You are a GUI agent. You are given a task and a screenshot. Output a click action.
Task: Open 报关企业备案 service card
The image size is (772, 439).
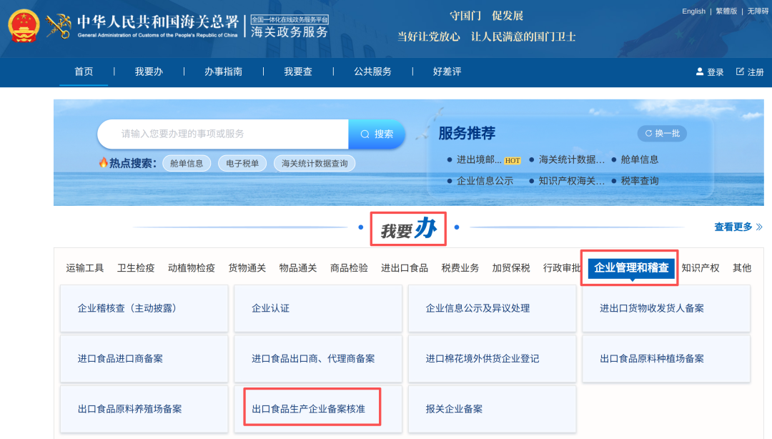(x=493, y=409)
